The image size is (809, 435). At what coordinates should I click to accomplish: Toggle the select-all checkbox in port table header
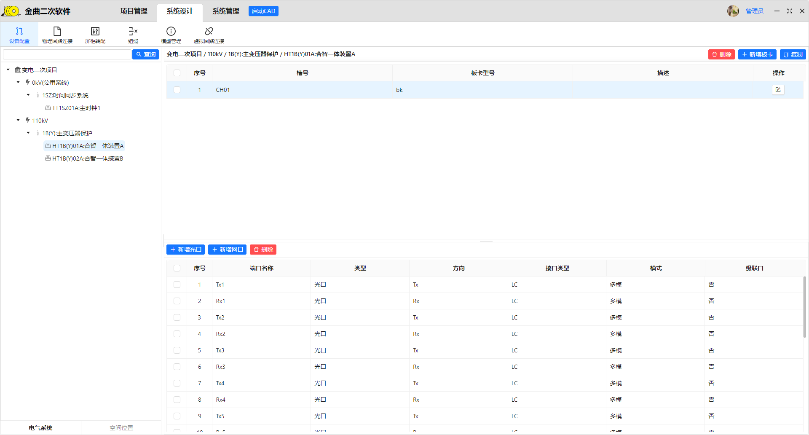(x=177, y=268)
